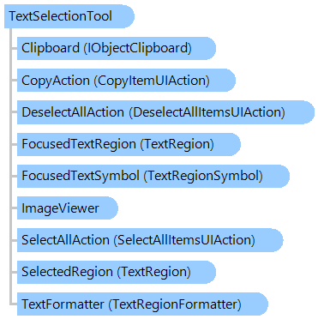Viewport: 330px width, 319px height.
Task: Click SelectAllAction (SelectAllItemsUIAction) entry
Action: 150,240
